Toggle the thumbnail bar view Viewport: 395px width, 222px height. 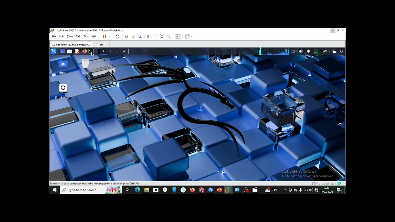(156, 36)
